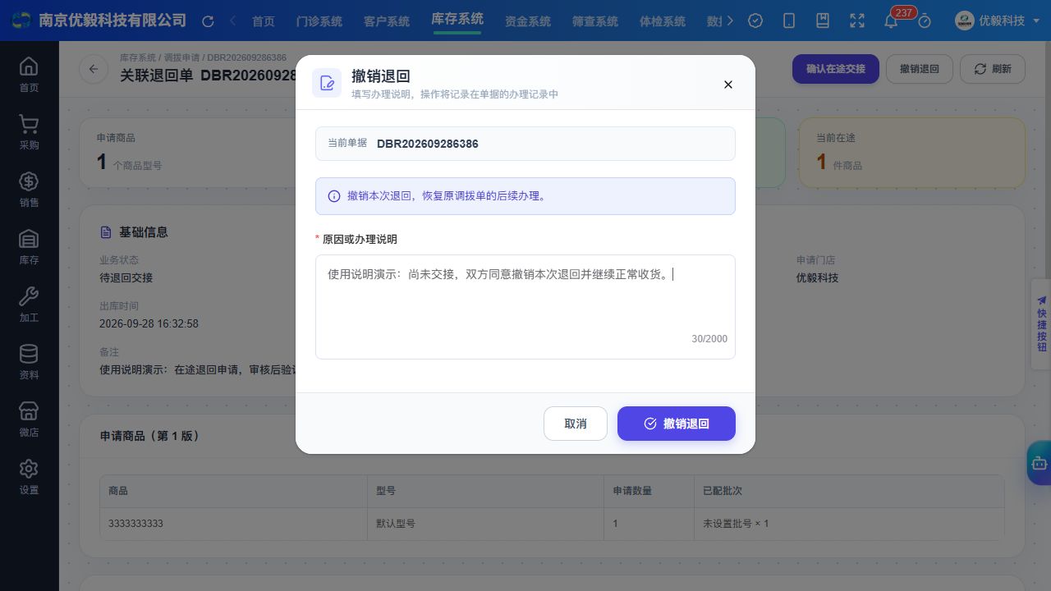Screen dimensions: 1051x591
Task: Switch to the 首页 top tab
Action: pyautogui.click(x=264, y=21)
